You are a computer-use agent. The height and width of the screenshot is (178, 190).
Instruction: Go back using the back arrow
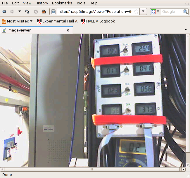[4, 12]
